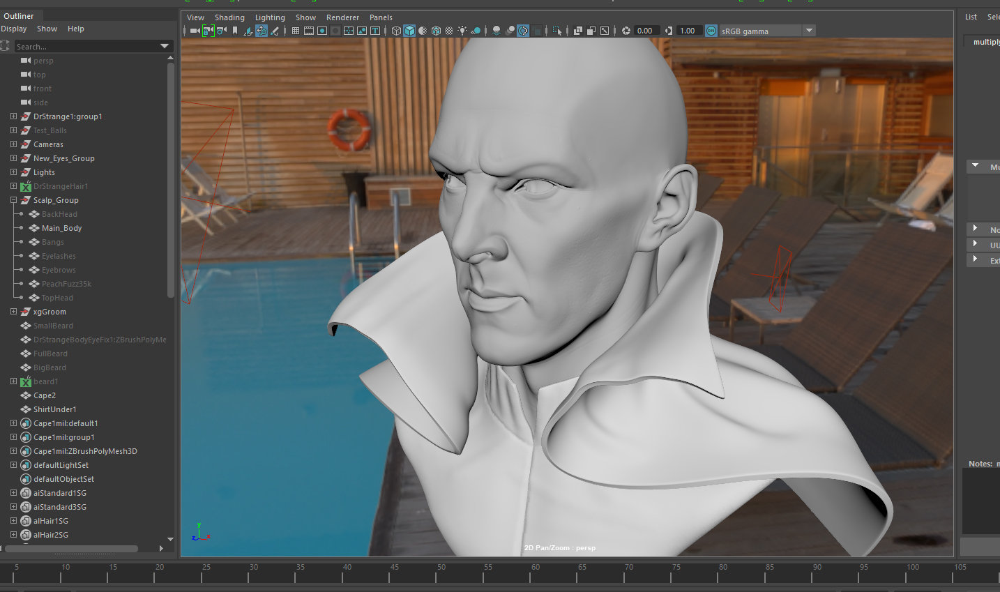Open the viewport Renderer menu
1000x592 pixels.
click(342, 17)
